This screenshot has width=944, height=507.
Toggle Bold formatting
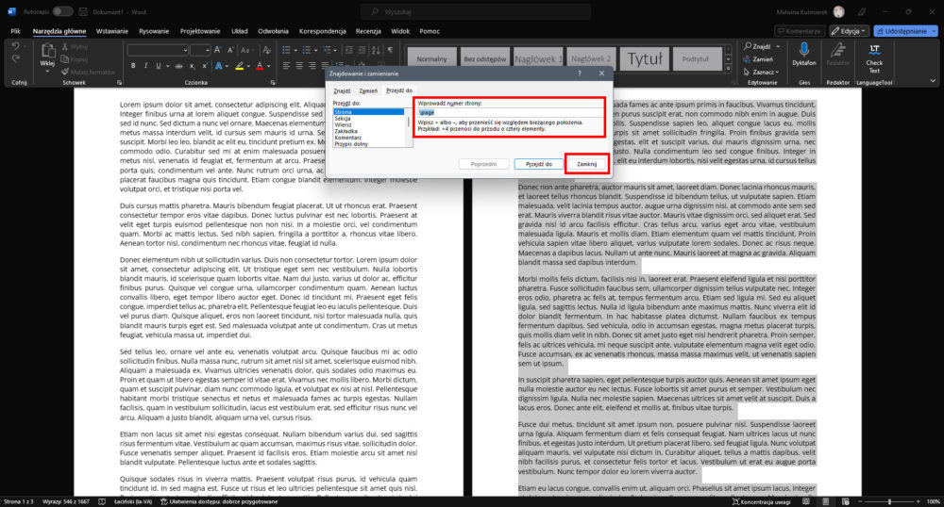[x=133, y=65]
